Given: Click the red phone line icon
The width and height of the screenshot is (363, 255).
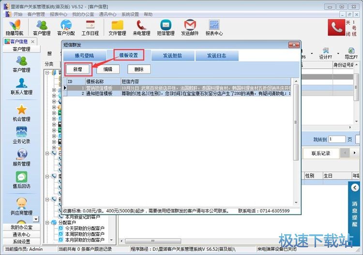Looking at the screenshot, I should (x=336, y=28).
